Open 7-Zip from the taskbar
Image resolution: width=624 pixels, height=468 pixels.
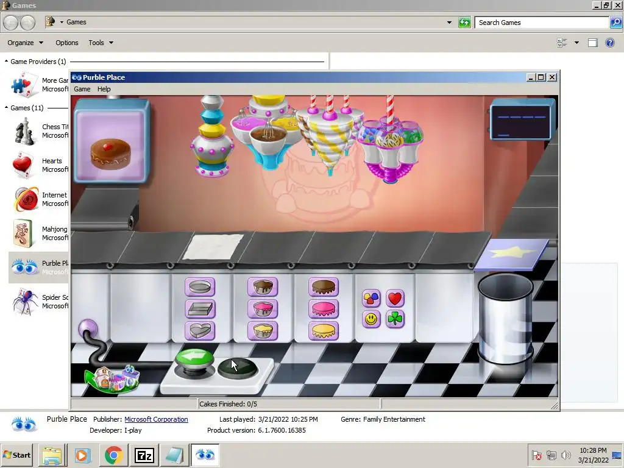coord(144,455)
